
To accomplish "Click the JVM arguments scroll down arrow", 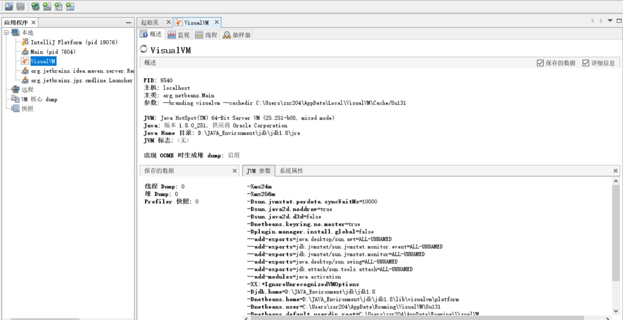I will coord(616,311).
